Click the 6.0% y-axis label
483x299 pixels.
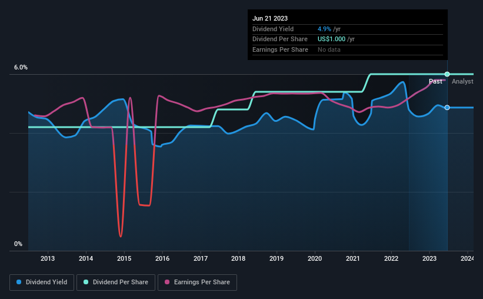coord(21,68)
